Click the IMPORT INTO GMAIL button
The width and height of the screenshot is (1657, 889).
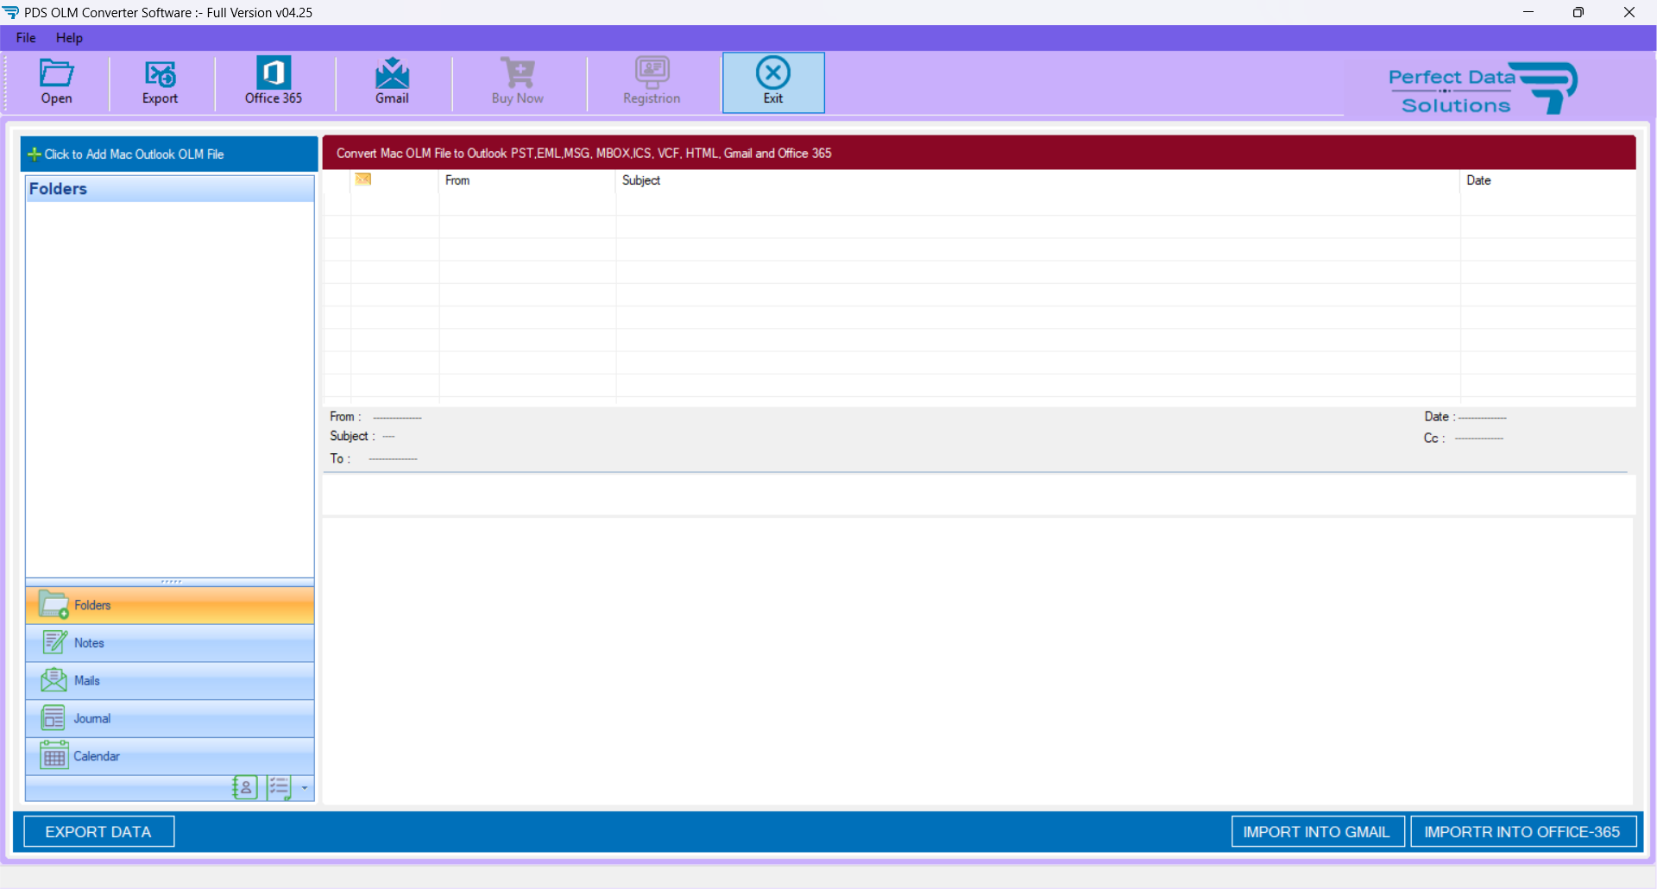point(1317,832)
